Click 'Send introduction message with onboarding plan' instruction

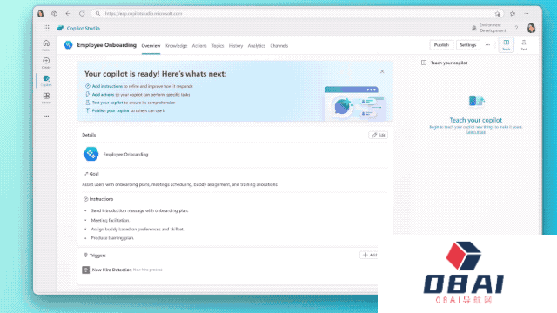[x=139, y=210]
